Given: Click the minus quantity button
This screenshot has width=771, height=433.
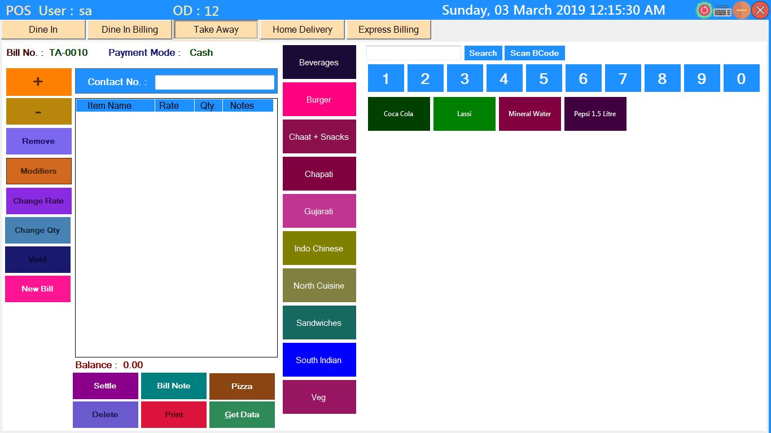Looking at the screenshot, I should click(39, 112).
